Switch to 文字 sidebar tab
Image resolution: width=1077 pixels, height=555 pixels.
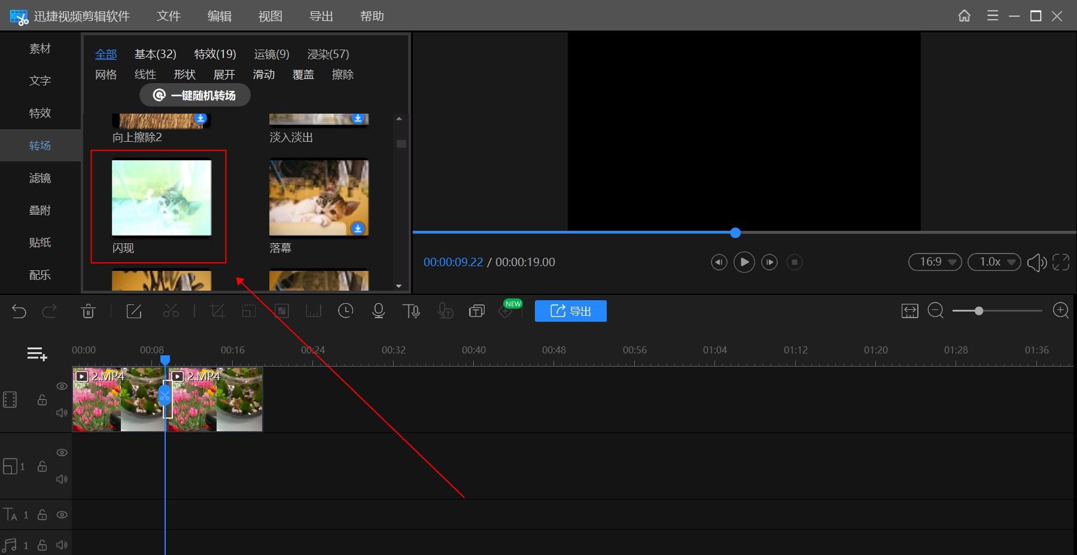(40, 81)
